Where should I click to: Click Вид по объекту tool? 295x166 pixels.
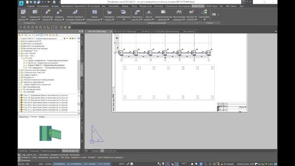148,15
